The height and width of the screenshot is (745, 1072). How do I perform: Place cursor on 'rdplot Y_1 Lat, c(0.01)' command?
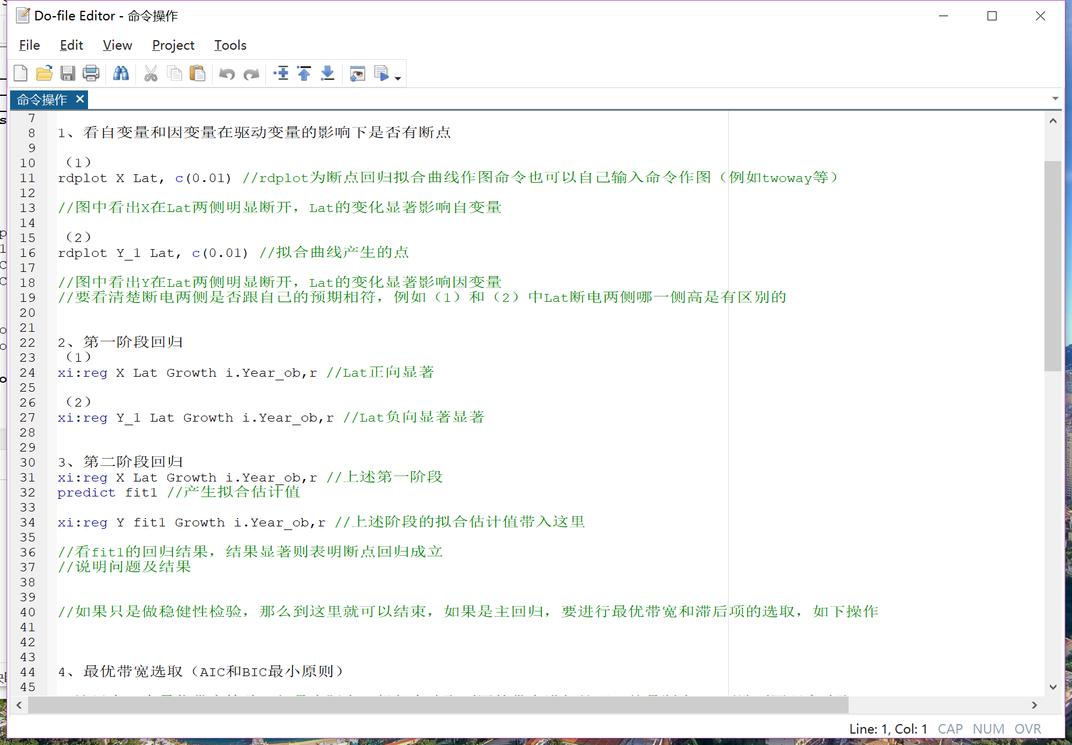[153, 253]
